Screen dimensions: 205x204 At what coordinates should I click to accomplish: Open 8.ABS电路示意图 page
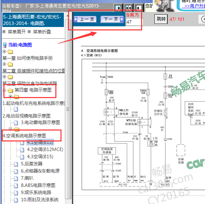pyautogui.click(x=38, y=185)
